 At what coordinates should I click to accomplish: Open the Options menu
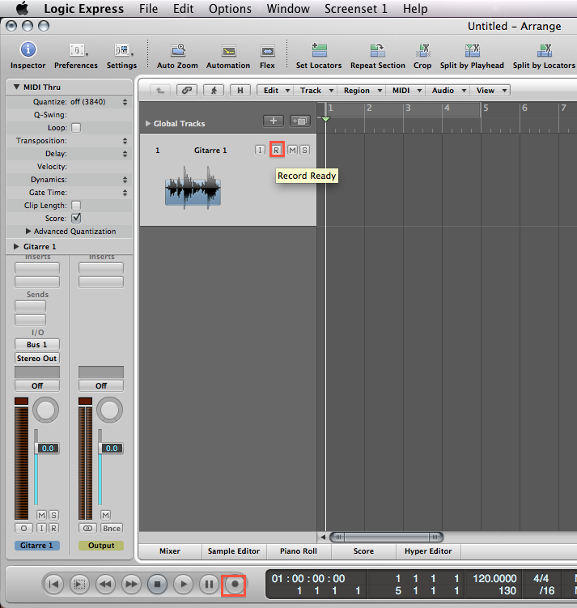(230, 9)
